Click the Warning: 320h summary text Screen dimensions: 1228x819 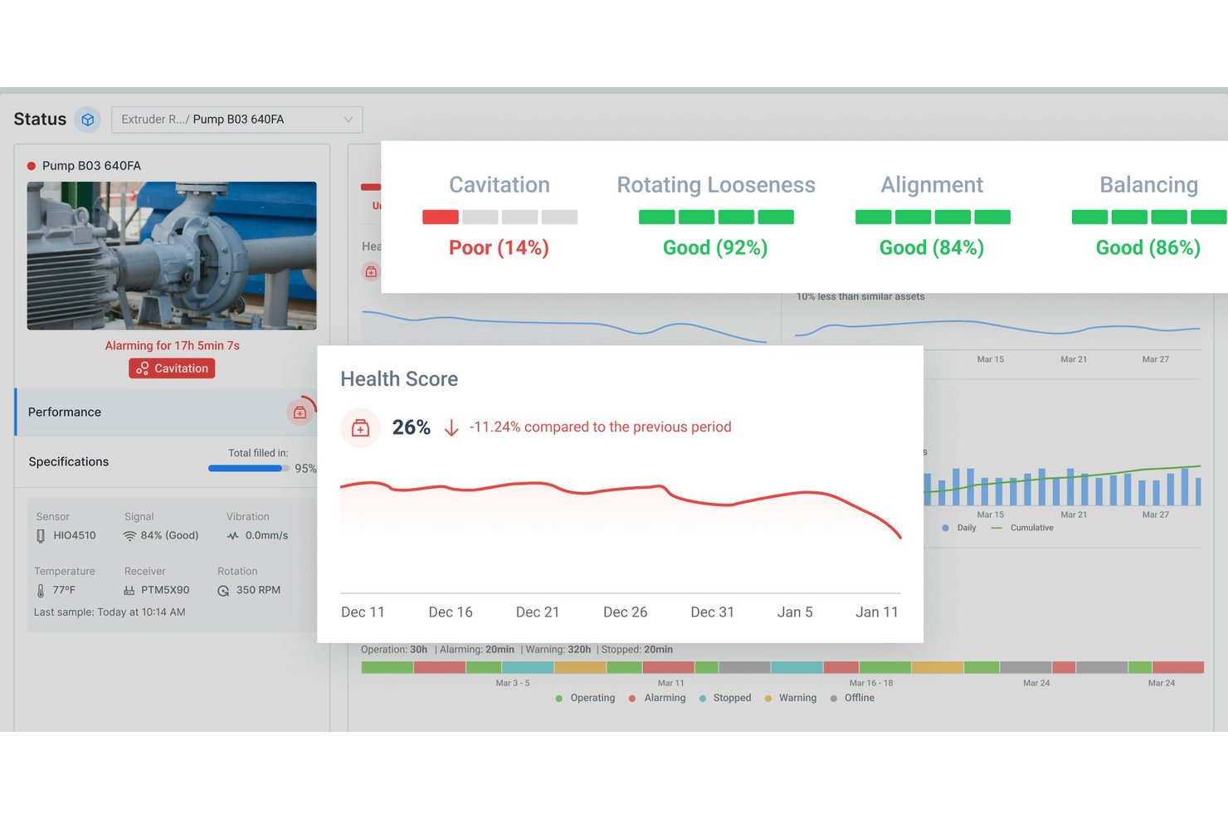coord(558,650)
